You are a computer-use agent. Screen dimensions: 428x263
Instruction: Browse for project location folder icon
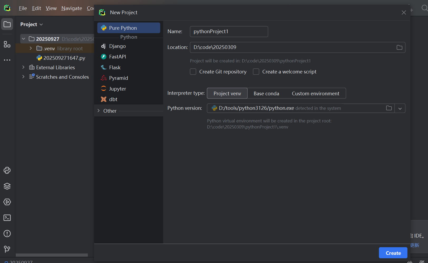click(399, 47)
